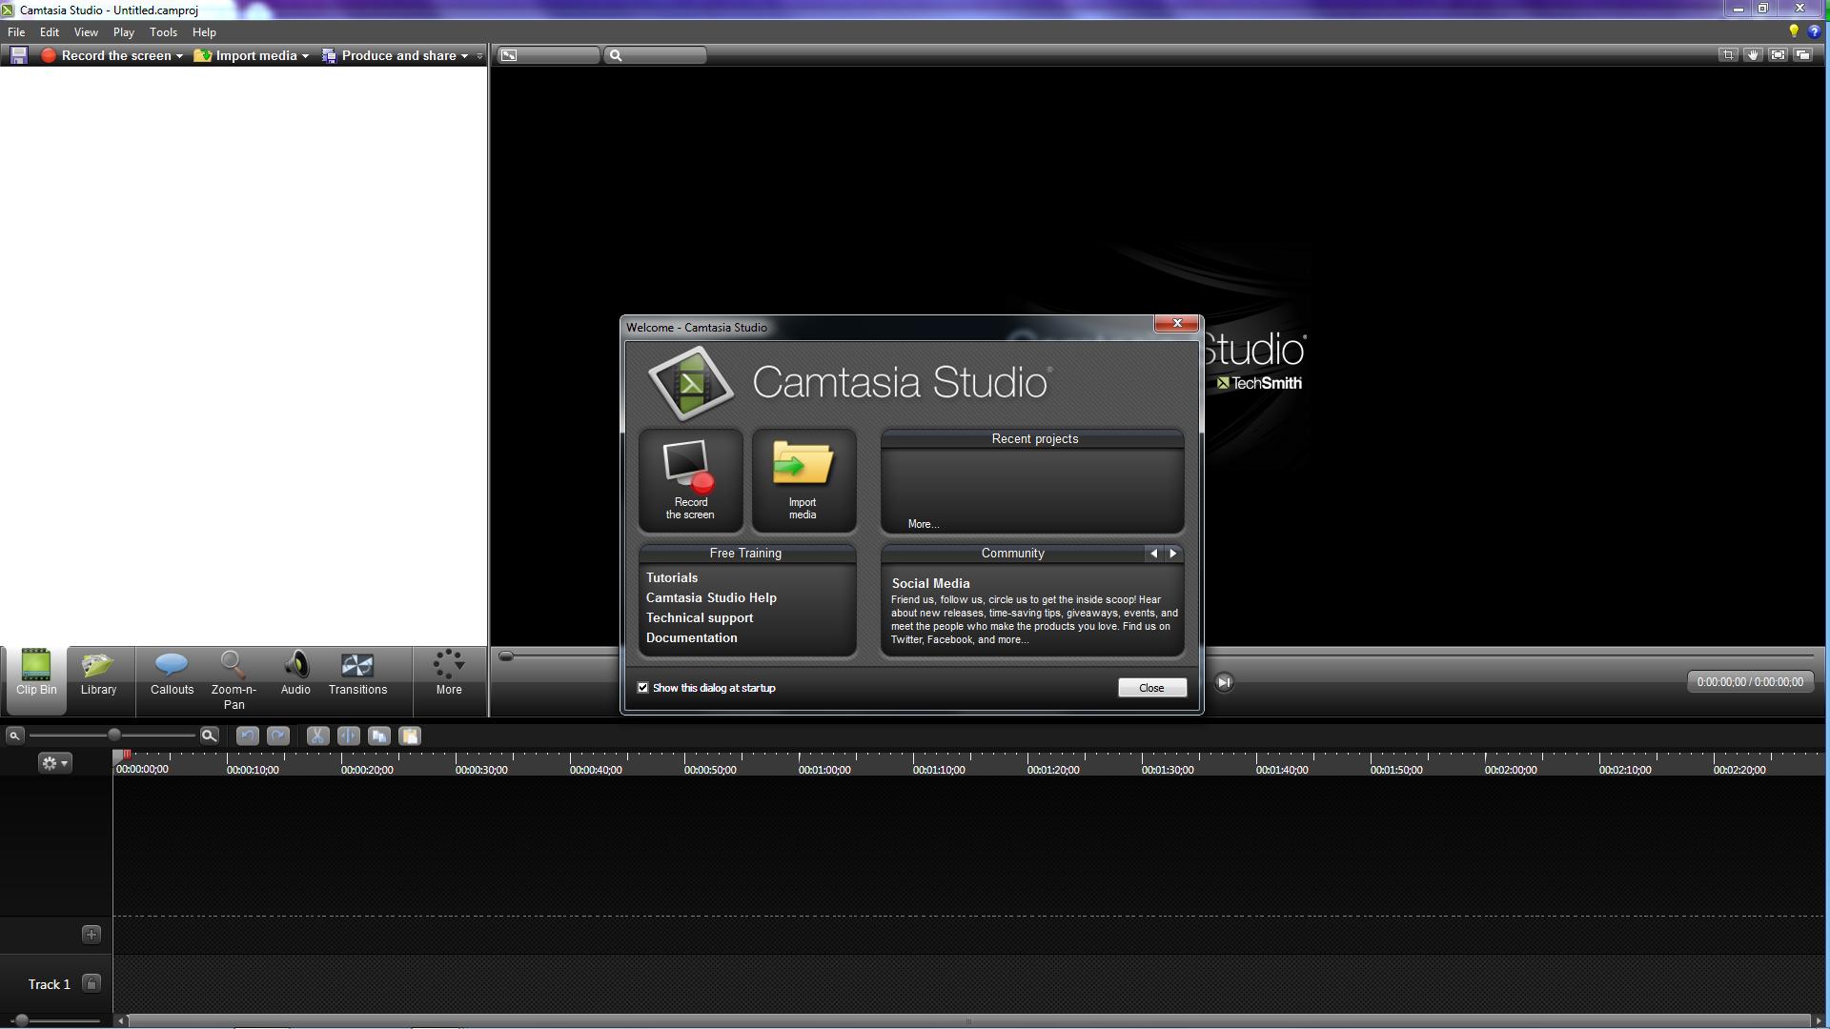
Task: Click the preview zoom magnifier field
Action: click(x=656, y=55)
